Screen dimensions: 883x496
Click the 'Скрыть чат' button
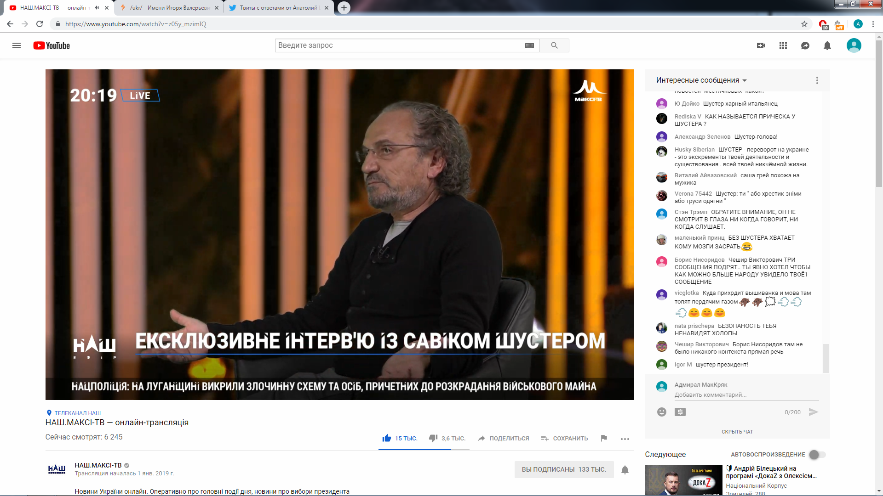737,432
